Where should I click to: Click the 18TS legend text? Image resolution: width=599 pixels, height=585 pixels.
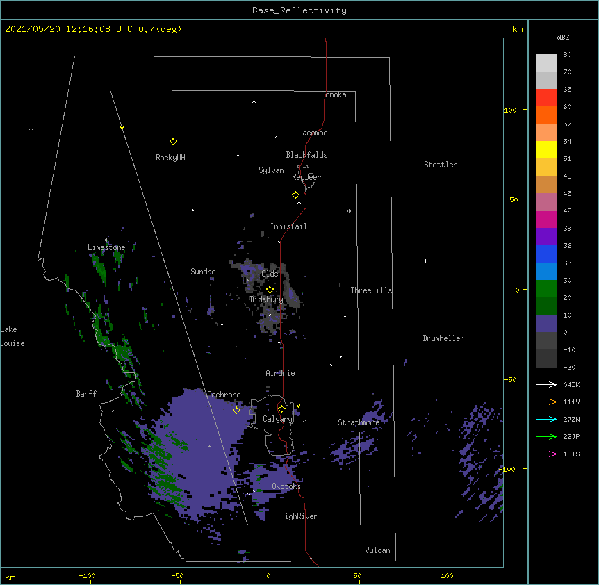click(x=571, y=454)
